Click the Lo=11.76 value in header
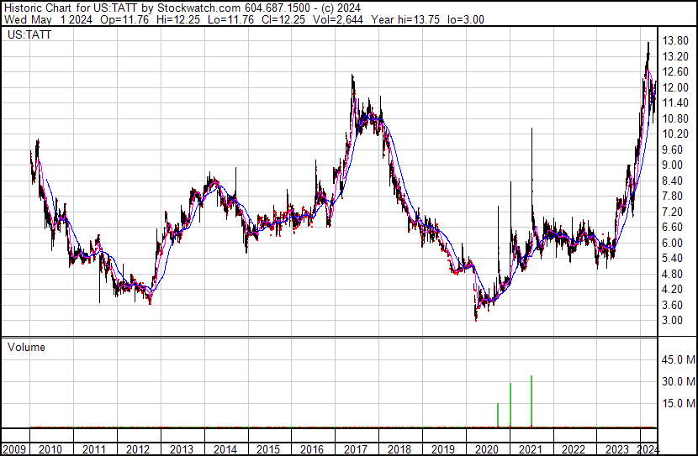 (230, 19)
